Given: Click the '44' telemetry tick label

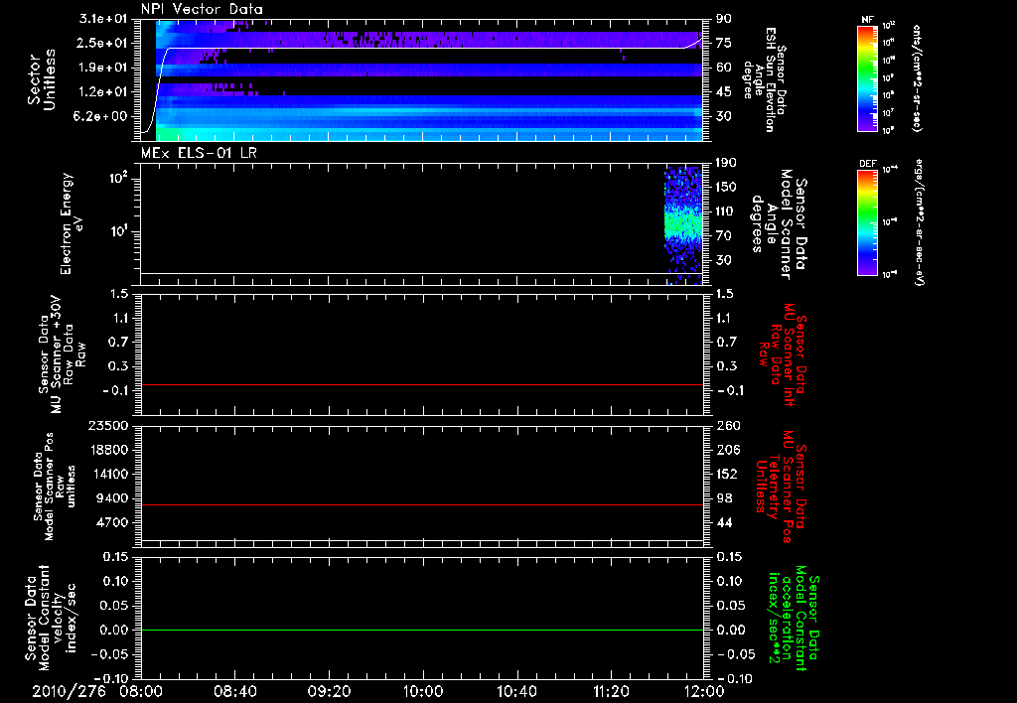Looking at the screenshot, I should tap(724, 522).
